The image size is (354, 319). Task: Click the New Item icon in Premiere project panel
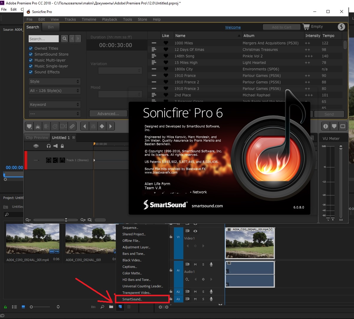click(x=120, y=307)
